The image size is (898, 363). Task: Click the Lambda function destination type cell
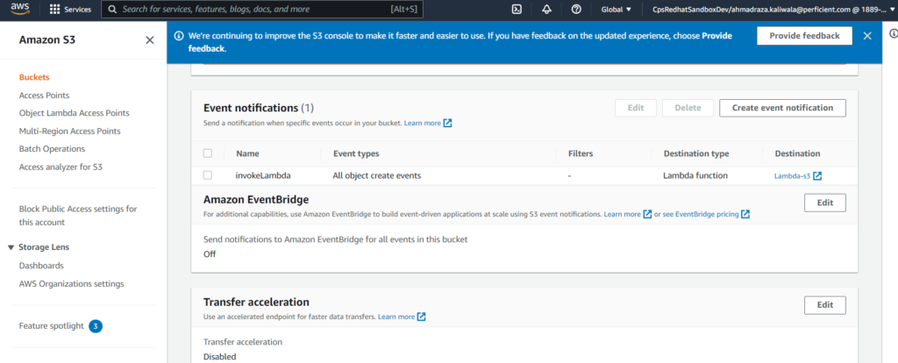coord(695,175)
